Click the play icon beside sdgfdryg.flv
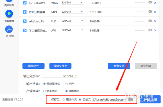 point(25,21)
